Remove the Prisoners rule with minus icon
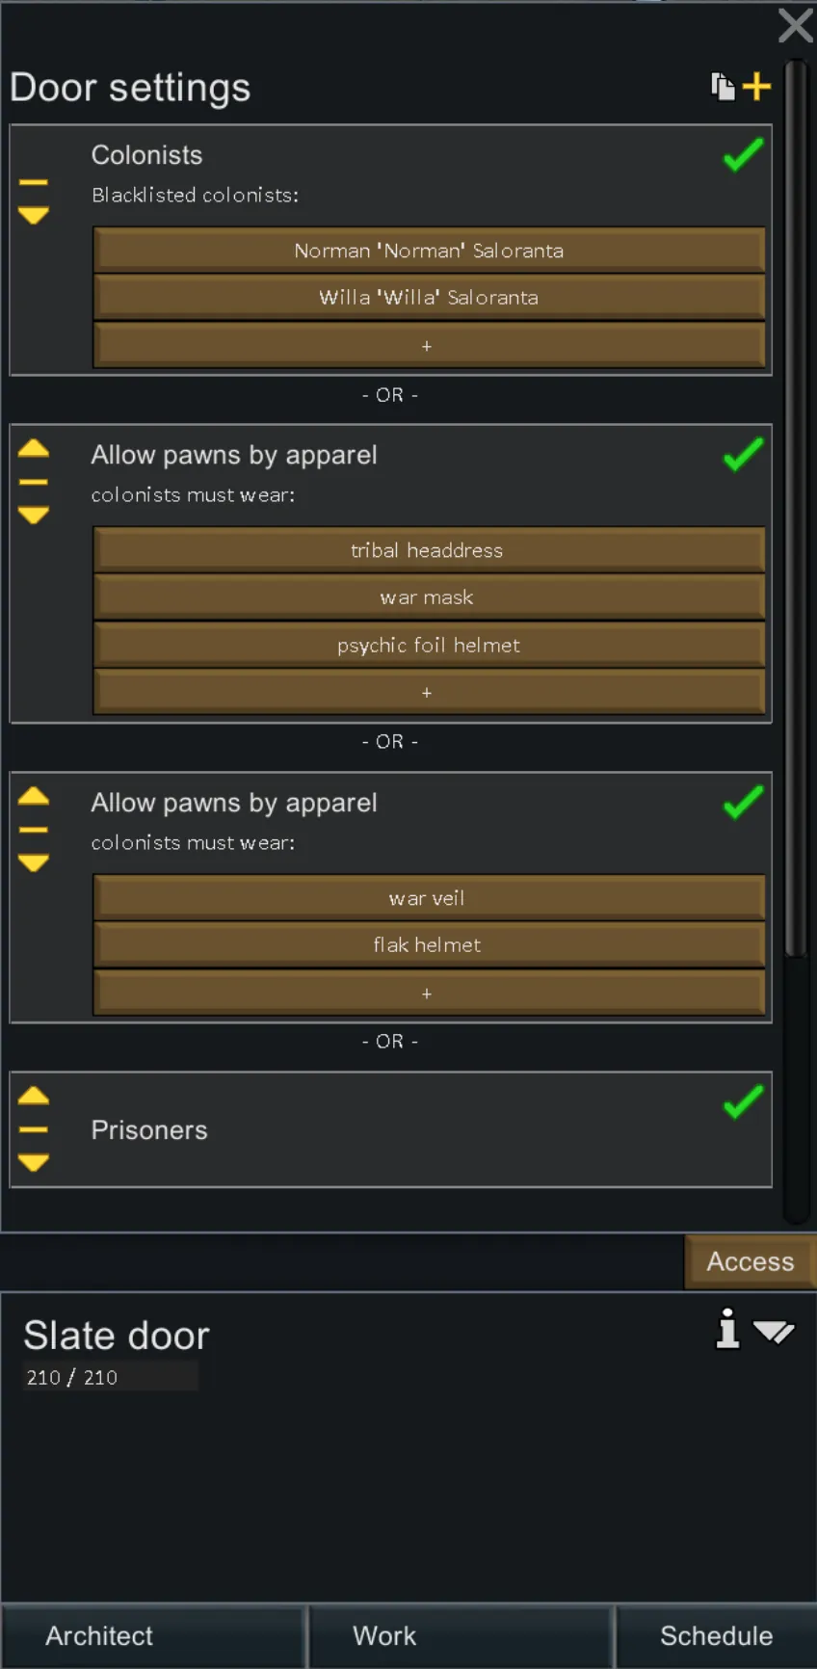Viewport: 817px width, 1669px height. [34, 1129]
